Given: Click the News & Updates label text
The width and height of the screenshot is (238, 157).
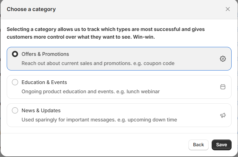Looking at the screenshot, I should click(x=41, y=110).
